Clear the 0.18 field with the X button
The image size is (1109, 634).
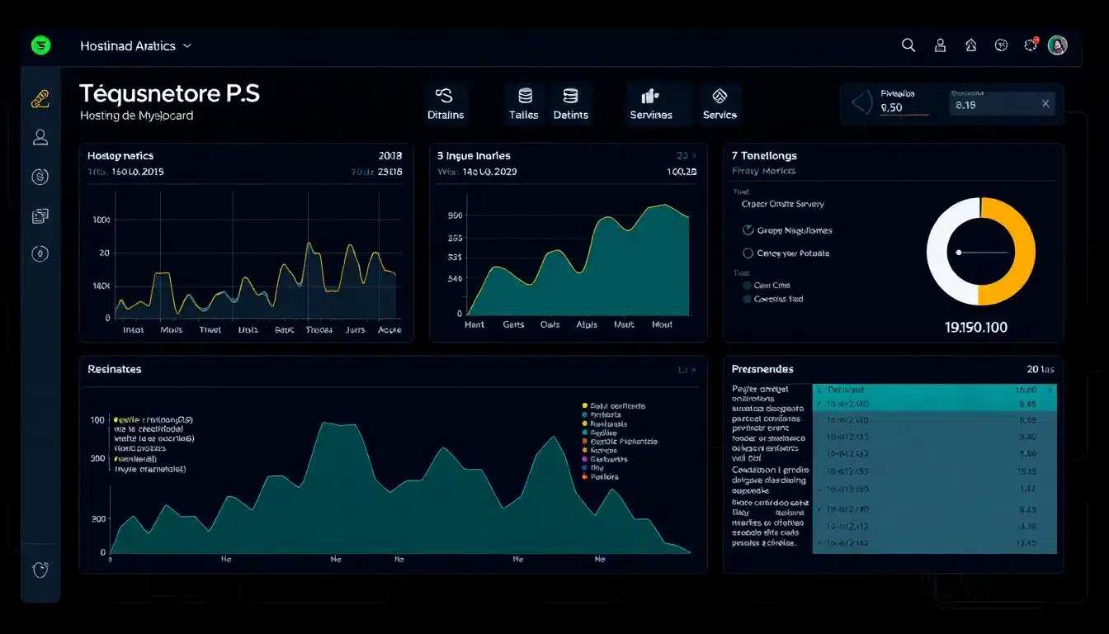pos(1044,103)
